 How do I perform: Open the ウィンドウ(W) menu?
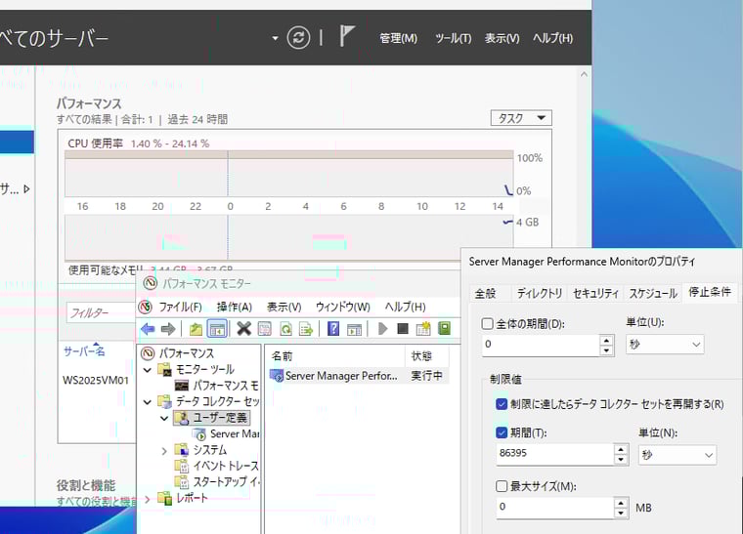click(x=342, y=307)
